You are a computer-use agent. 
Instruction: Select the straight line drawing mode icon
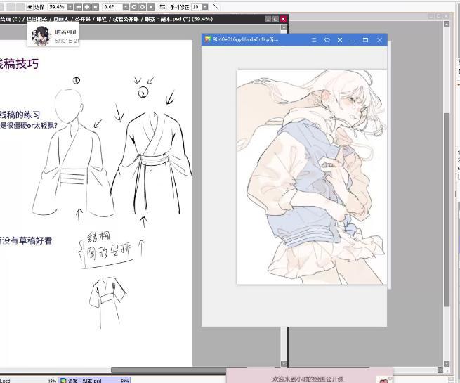[216, 7]
